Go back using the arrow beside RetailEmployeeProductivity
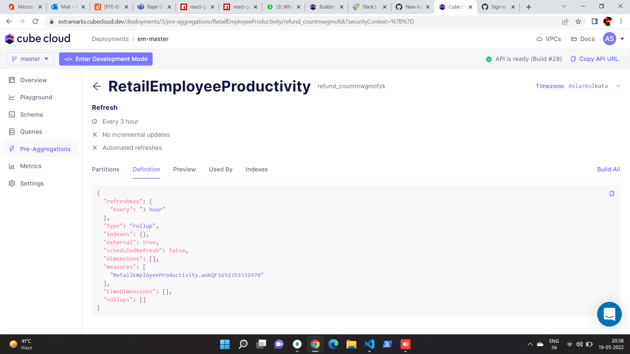The height and width of the screenshot is (354, 630). (96, 87)
